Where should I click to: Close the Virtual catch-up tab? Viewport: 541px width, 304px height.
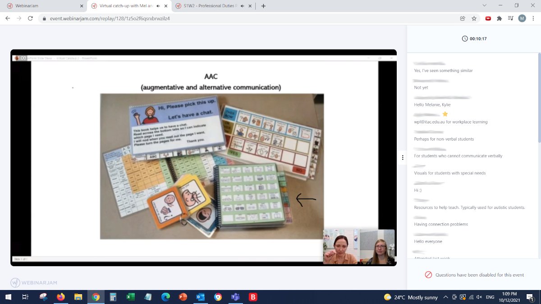click(x=166, y=6)
